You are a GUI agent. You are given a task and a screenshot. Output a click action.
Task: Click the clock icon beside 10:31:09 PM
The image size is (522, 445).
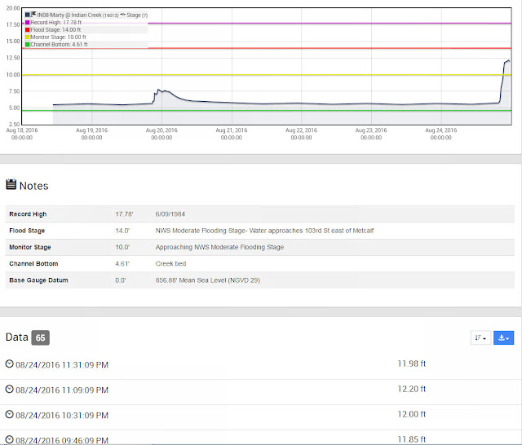[10, 414]
